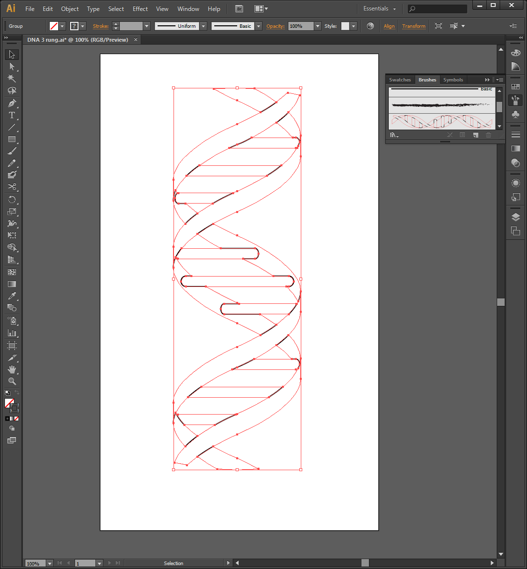The height and width of the screenshot is (569, 527).
Task: Select the DNA pattern brush in the Brushes panel
Action: [x=441, y=121]
